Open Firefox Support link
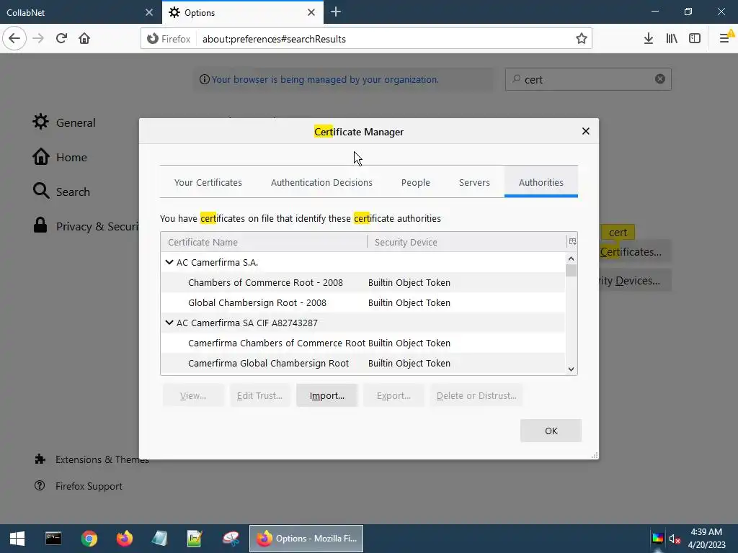 (79, 486)
